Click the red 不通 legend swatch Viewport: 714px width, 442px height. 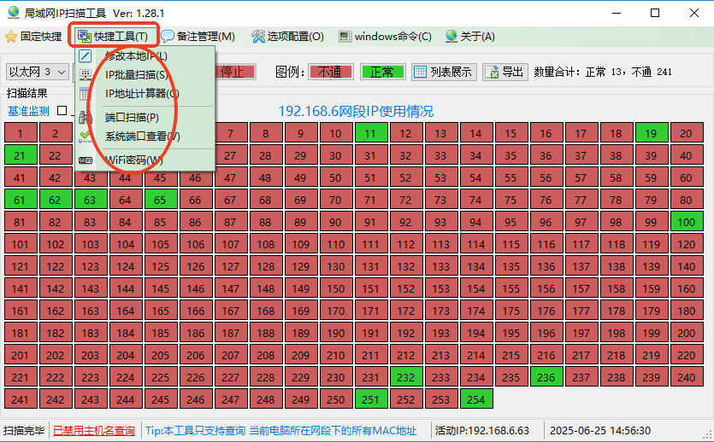pos(330,72)
